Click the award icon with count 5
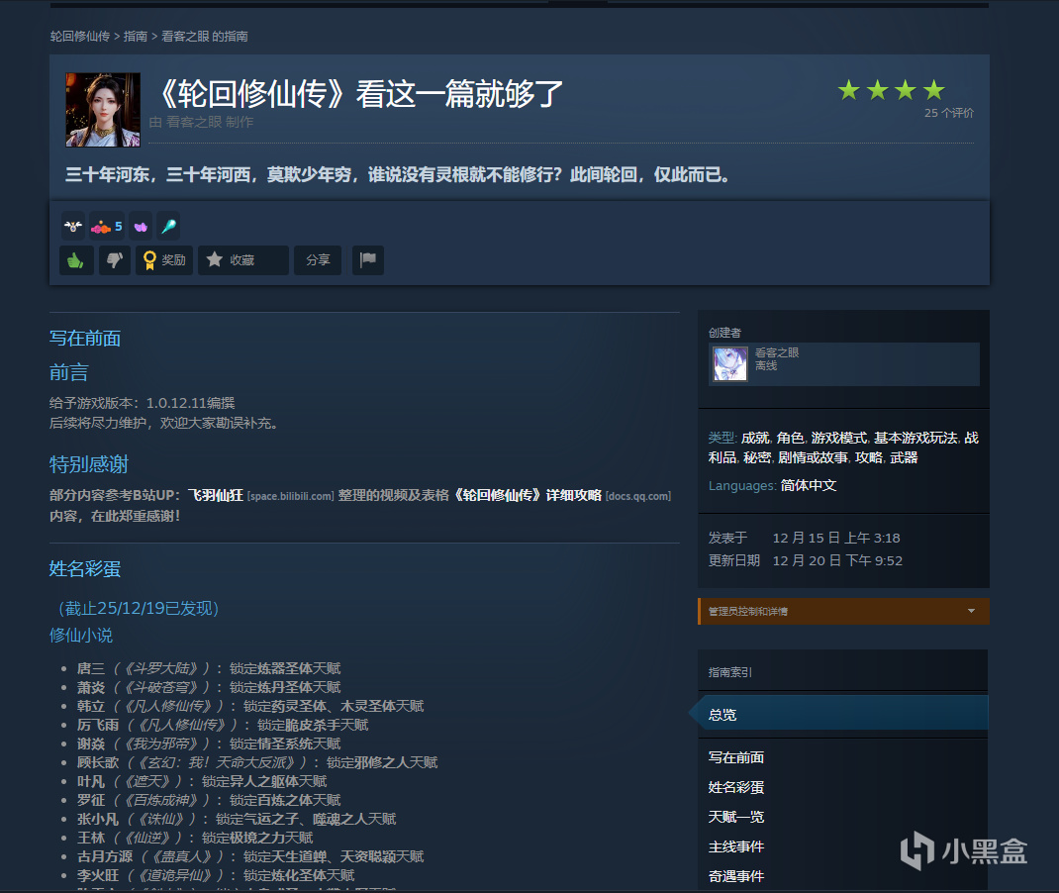 coord(107,227)
